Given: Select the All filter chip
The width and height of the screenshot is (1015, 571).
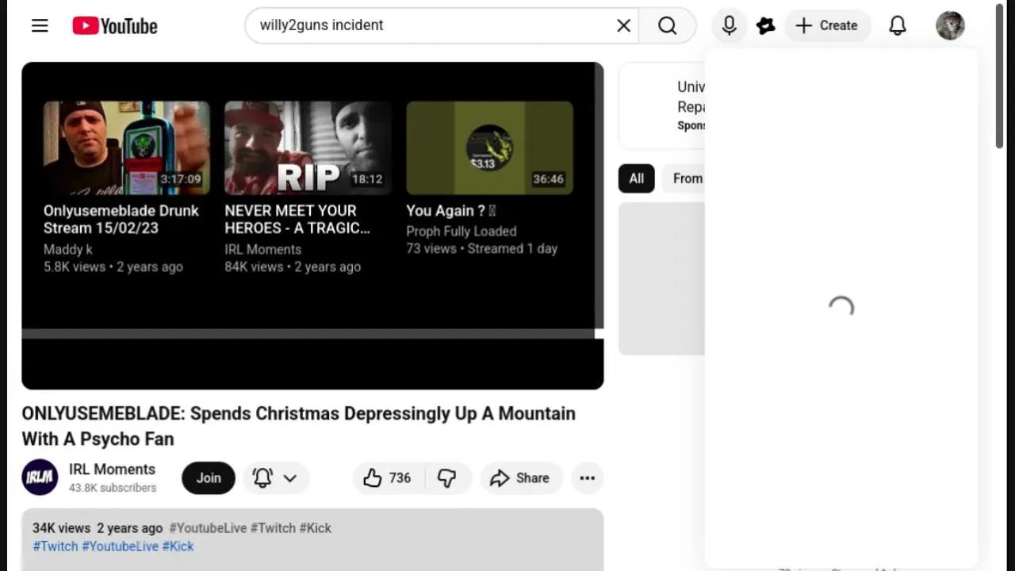Looking at the screenshot, I should 636,178.
